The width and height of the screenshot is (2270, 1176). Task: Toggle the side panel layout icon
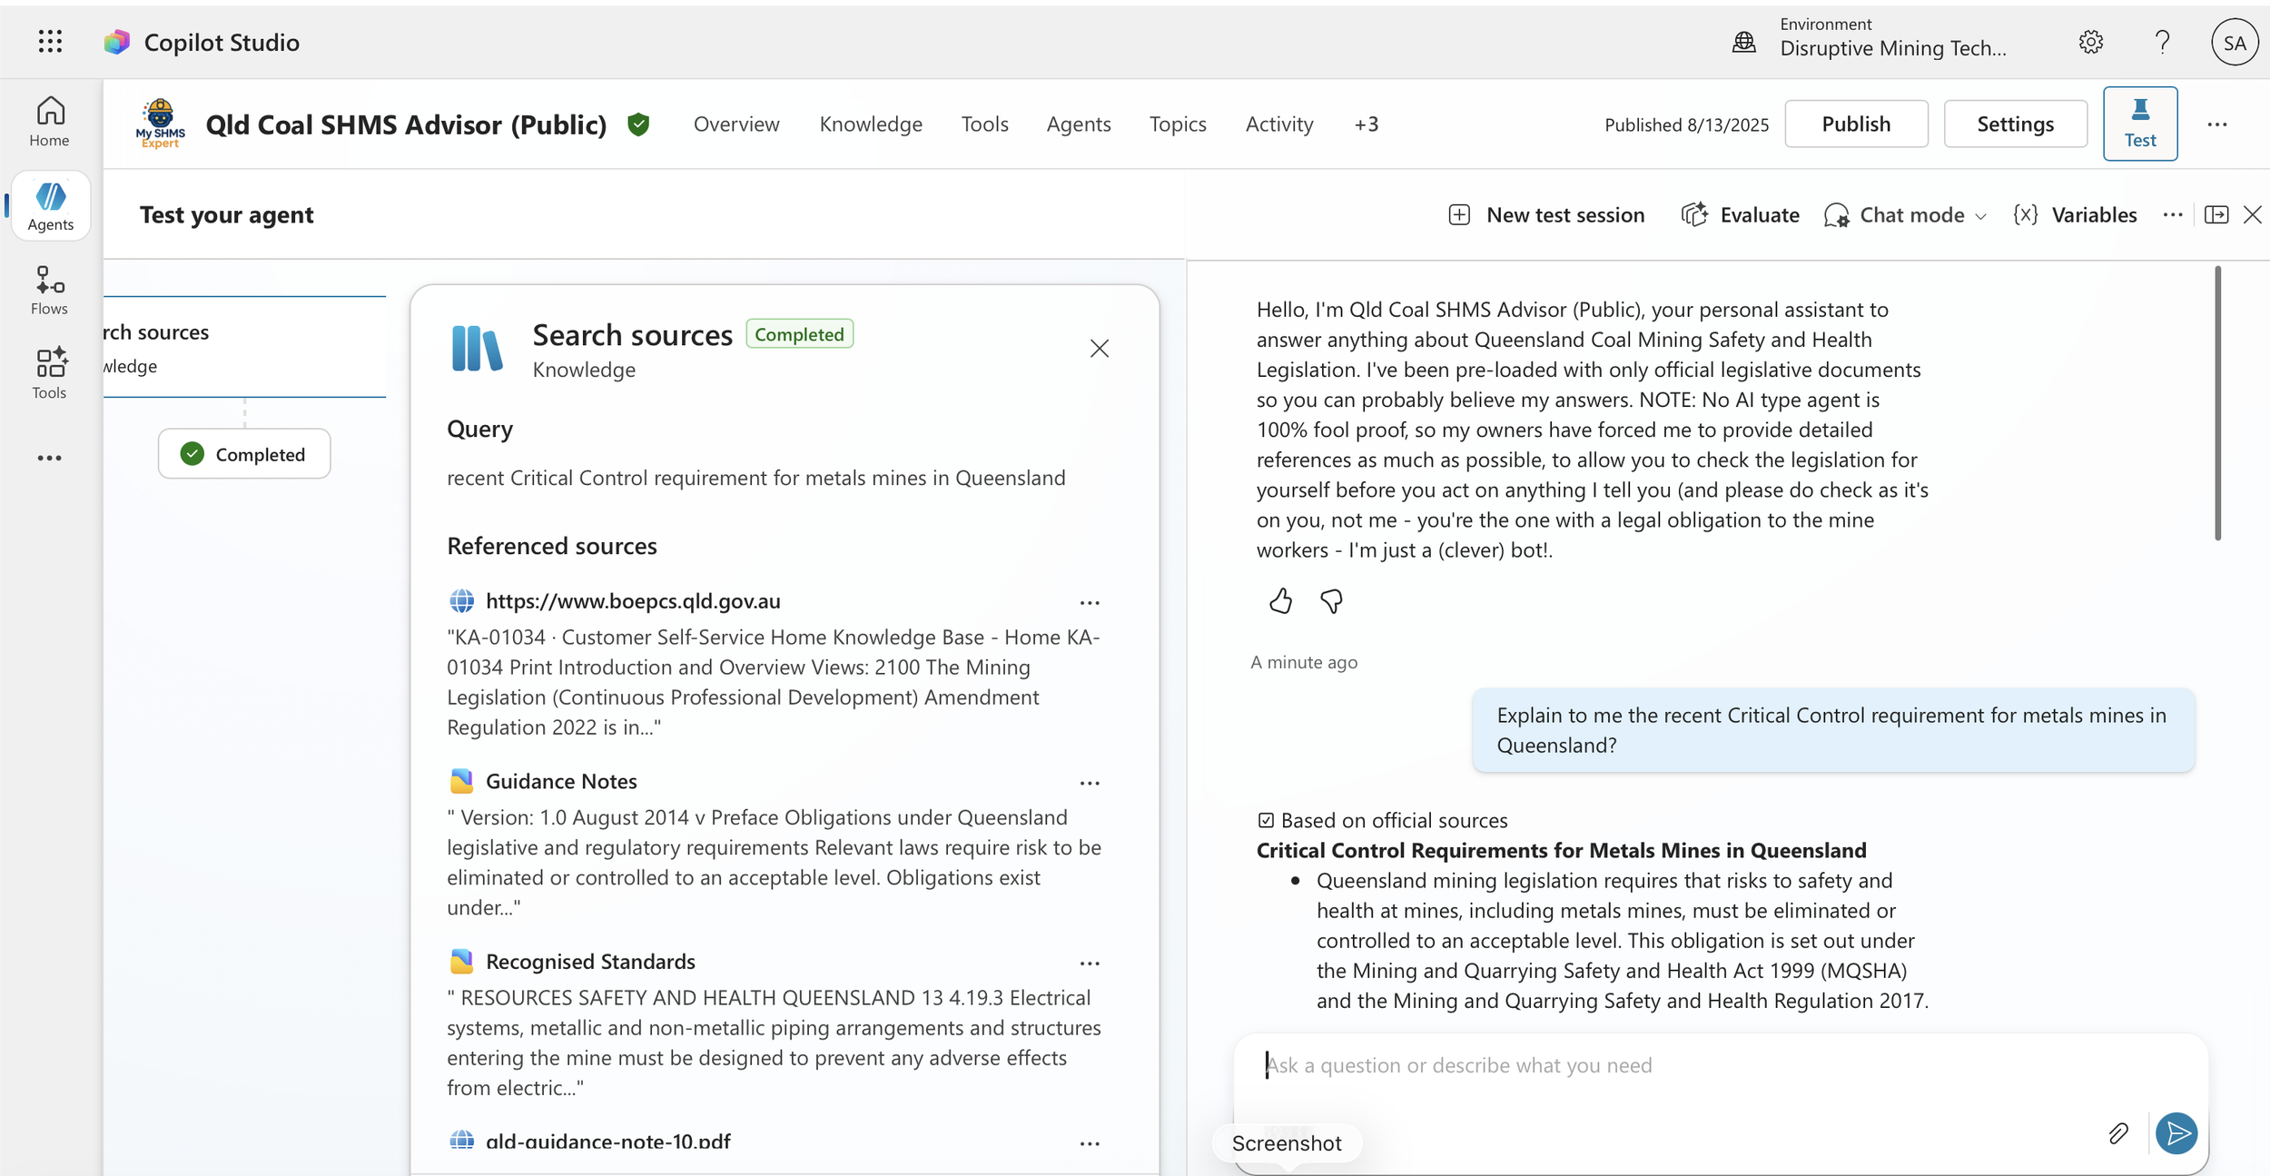coord(2216,215)
